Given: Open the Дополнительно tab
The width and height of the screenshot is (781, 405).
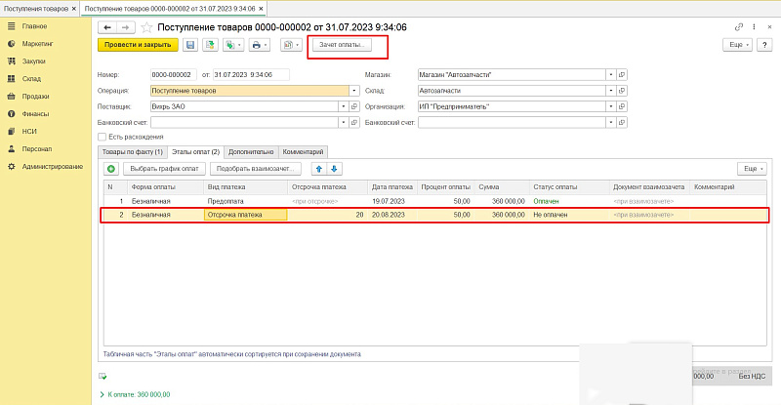Looking at the screenshot, I should 251,152.
